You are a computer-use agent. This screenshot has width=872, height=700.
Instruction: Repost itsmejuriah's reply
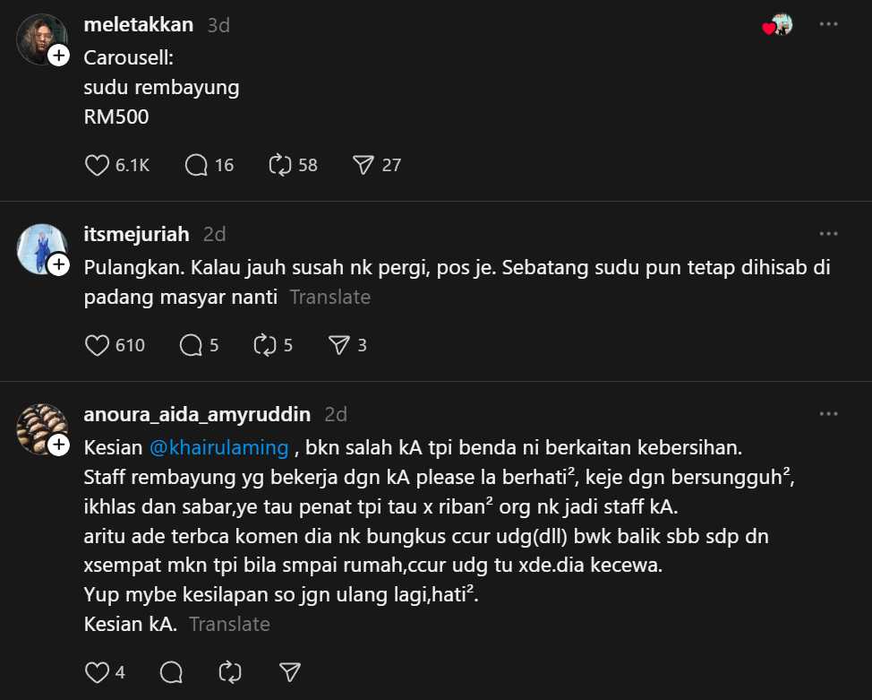coord(265,345)
